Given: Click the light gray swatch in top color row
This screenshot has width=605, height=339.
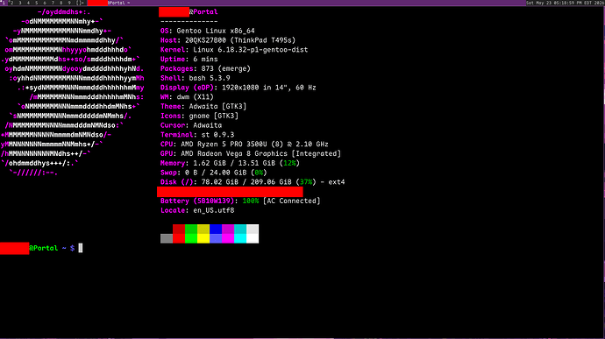Looking at the screenshot, I should coord(253,230).
